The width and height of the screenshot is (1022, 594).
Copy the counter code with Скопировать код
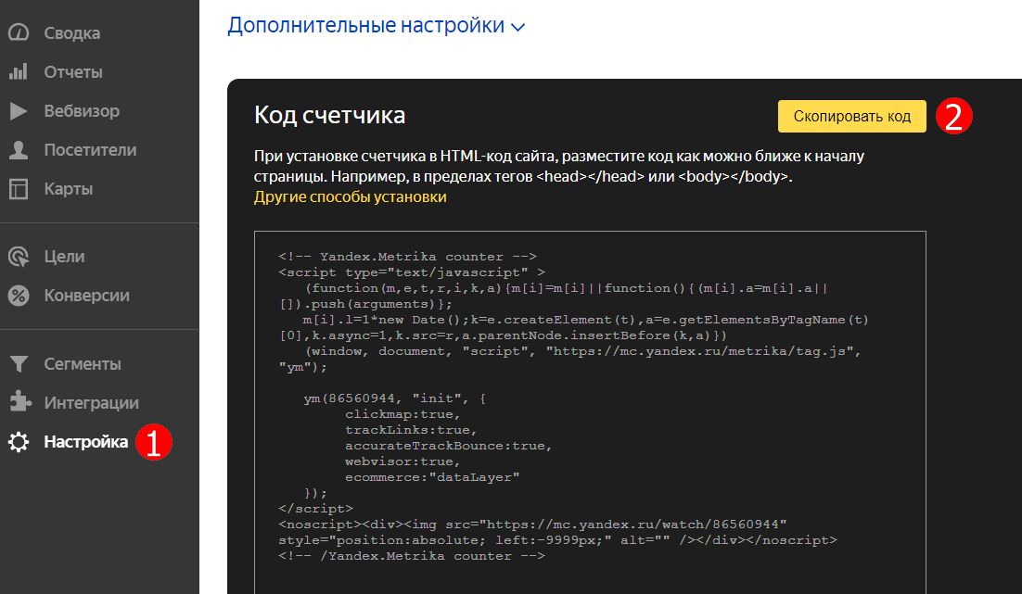[852, 116]
